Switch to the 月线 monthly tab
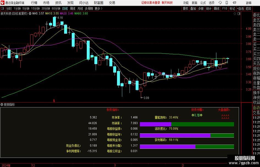This screenshot has width=260, height=167. tap(80, 9)
